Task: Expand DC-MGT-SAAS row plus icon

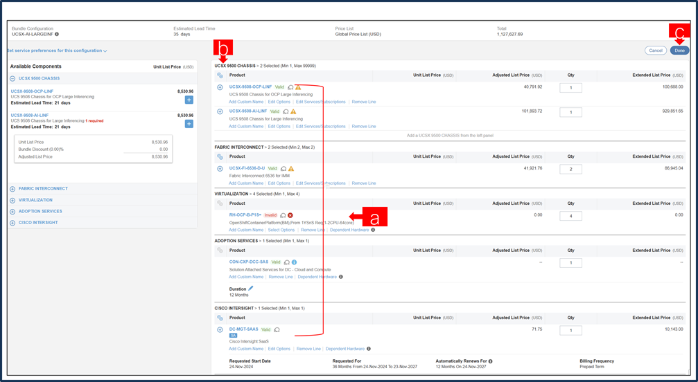Action: point(220,330)
